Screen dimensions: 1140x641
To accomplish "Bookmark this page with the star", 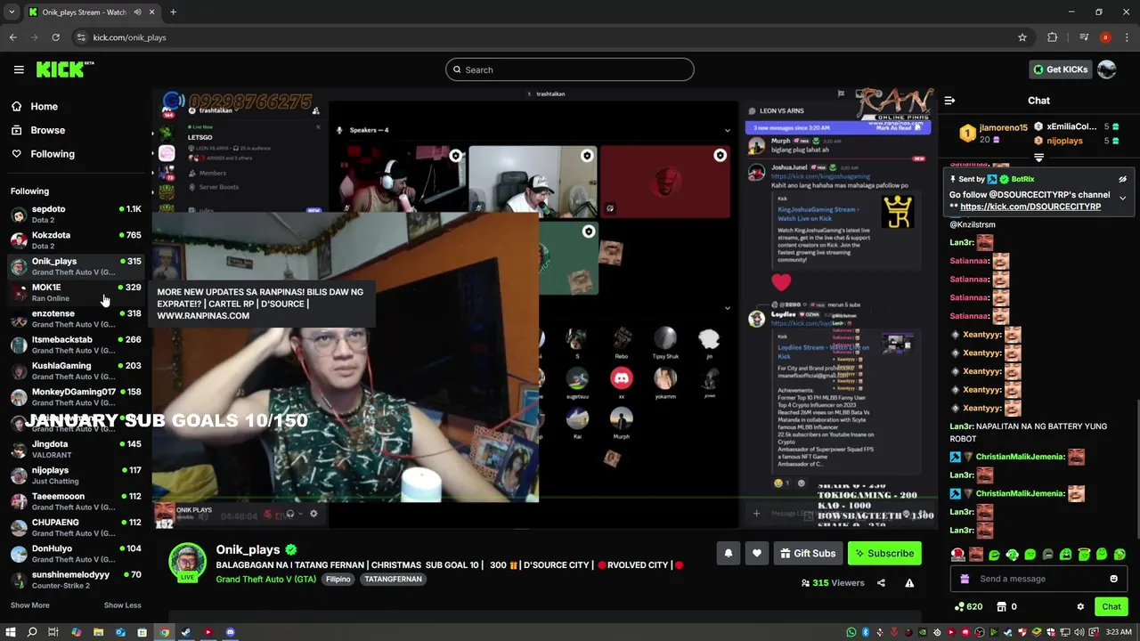I will point(1022,37).
